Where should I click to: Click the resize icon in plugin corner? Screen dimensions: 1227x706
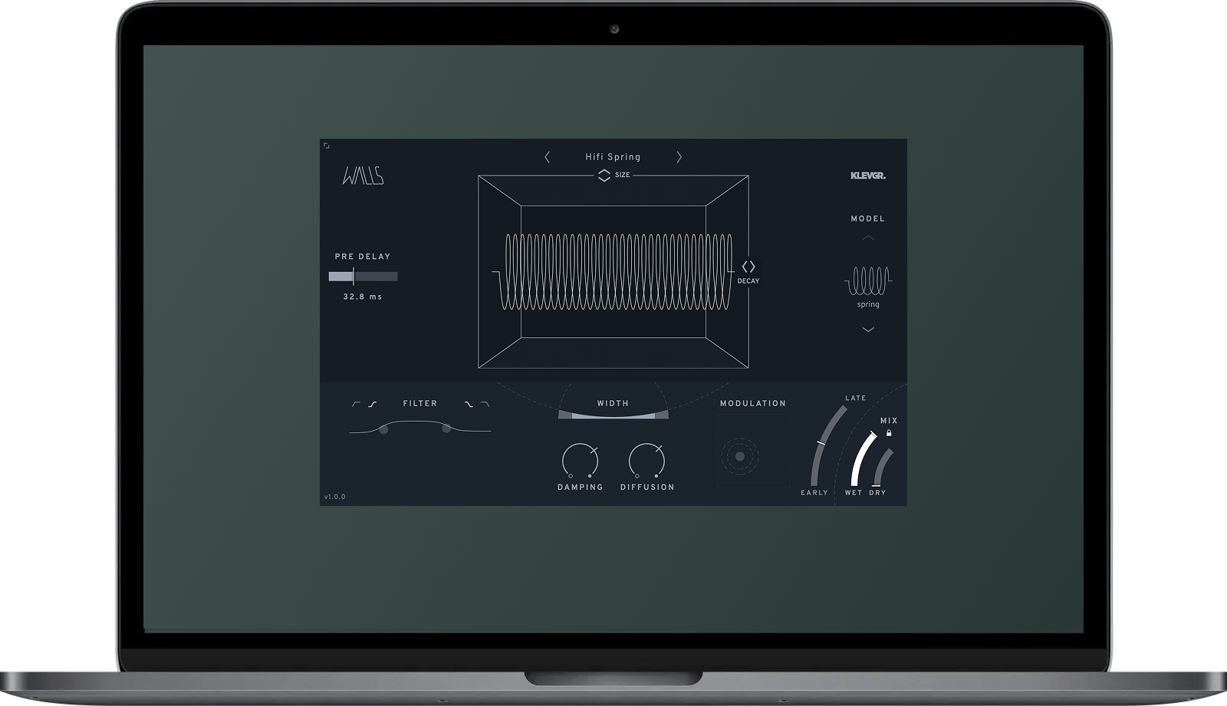[x=327, y=146]
